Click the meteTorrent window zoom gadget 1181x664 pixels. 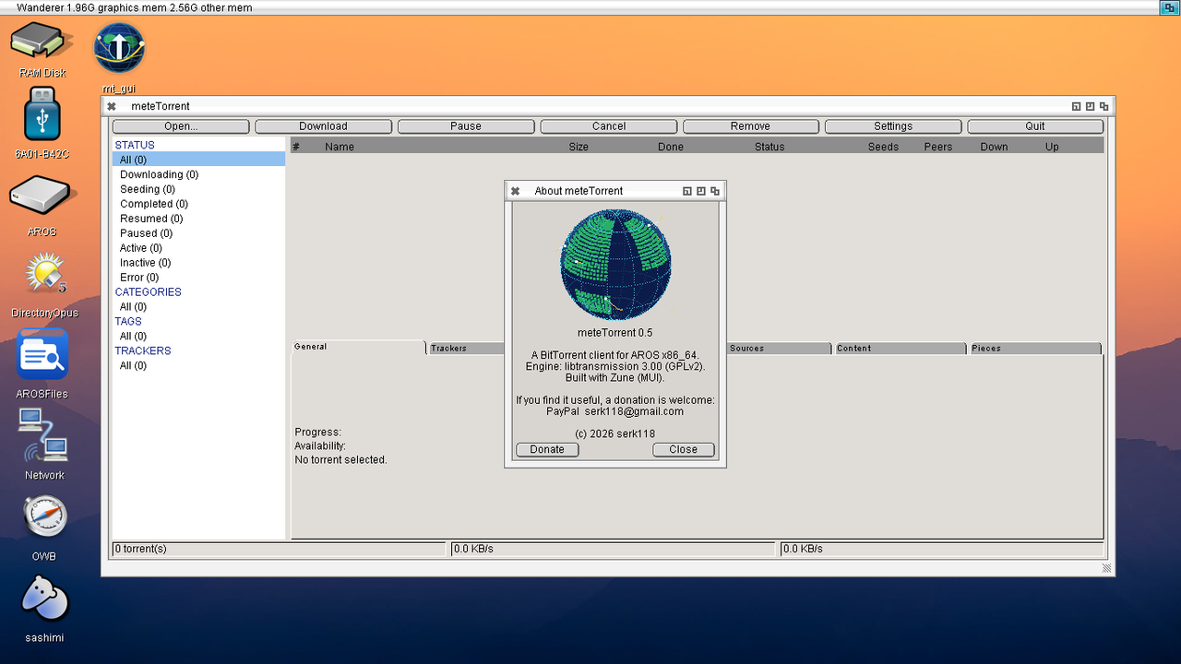coord(1090,106)
